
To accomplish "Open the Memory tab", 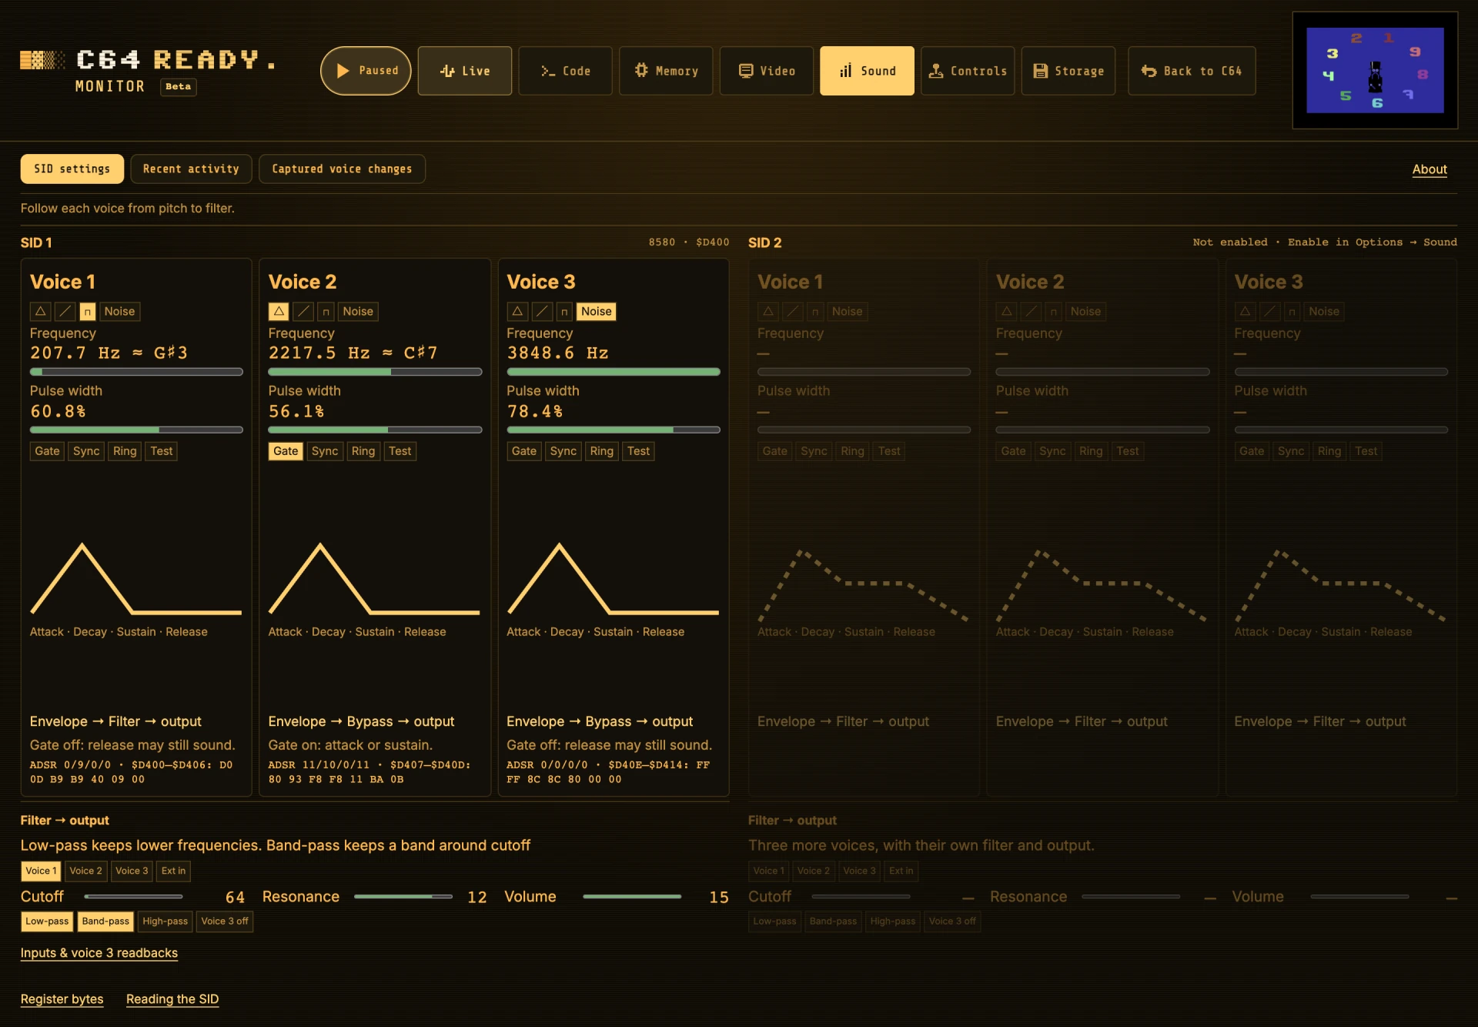I will pos(666,71).
